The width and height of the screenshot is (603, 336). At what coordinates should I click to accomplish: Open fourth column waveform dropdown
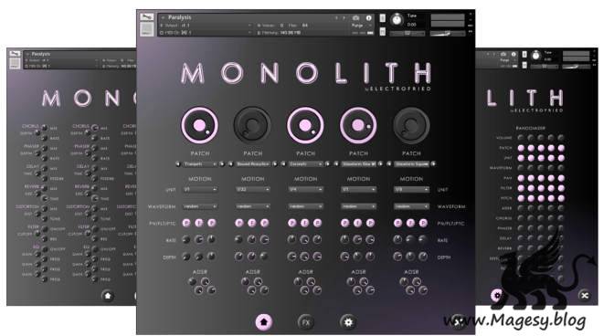pyautogui.click(x=358, y=206)
